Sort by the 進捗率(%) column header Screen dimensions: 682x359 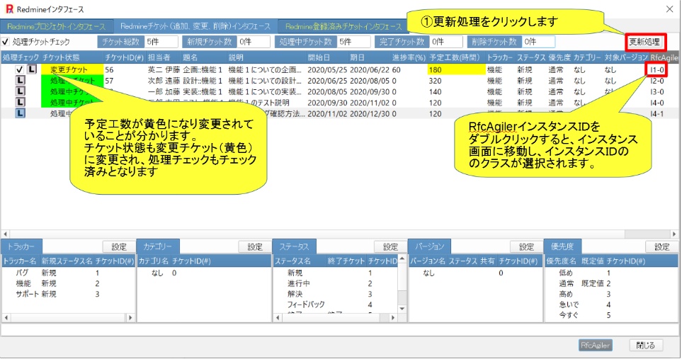point(409,57)
